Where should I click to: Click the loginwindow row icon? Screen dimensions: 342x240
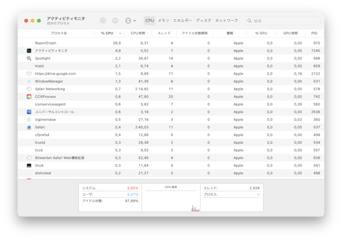tap(29, 120)
